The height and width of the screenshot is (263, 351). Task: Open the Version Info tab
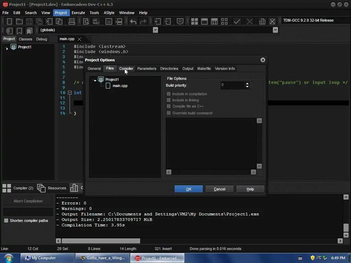225,68
